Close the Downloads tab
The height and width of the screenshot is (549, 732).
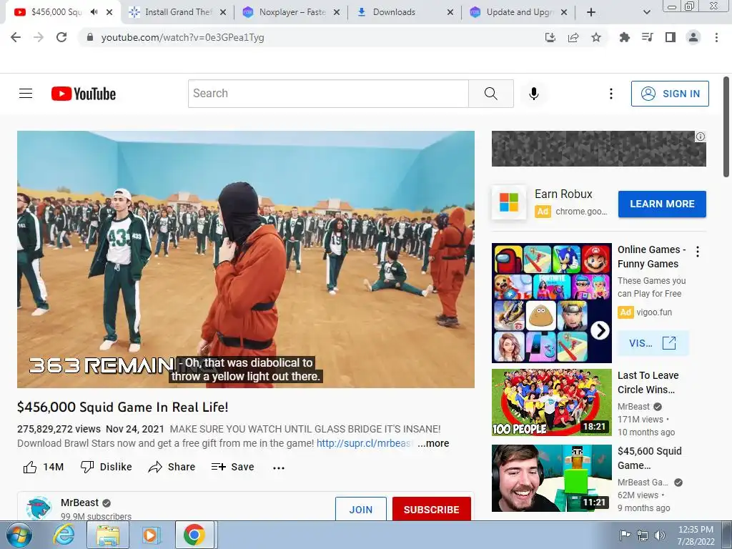(x=450, y=12)
